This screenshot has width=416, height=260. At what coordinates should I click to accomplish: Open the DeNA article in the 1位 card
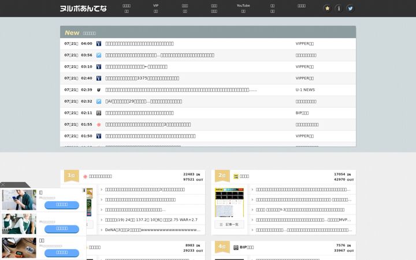point(153,230)
